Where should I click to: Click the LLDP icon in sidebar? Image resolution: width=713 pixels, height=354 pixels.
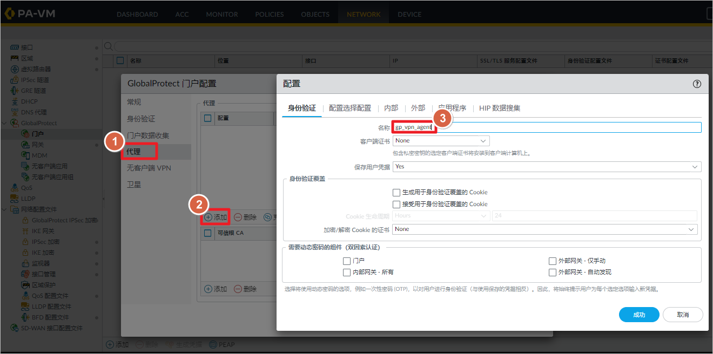(x=15, y=199)
